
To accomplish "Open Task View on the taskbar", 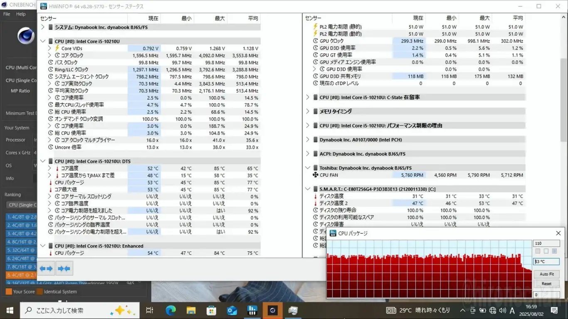I will (150, 310).
